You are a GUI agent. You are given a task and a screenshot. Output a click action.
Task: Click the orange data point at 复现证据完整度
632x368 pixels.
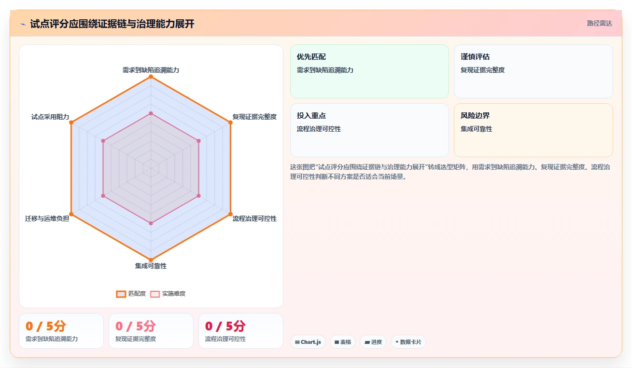[x=230, y=123]
